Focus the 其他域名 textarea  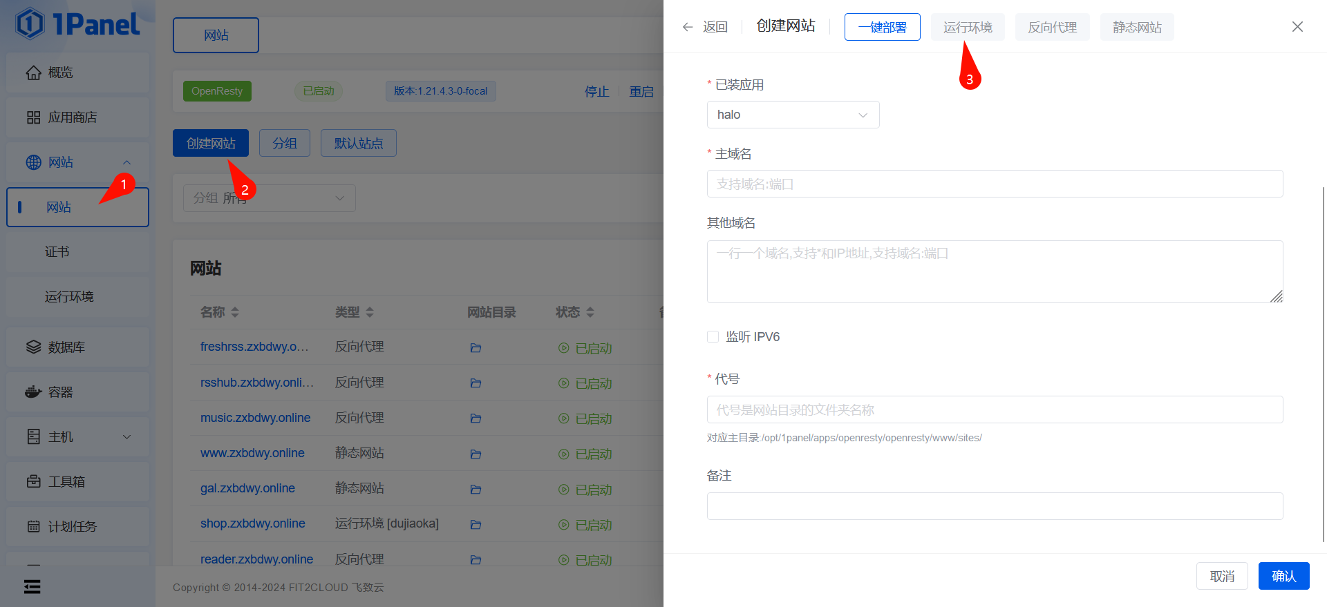(995, 271)
